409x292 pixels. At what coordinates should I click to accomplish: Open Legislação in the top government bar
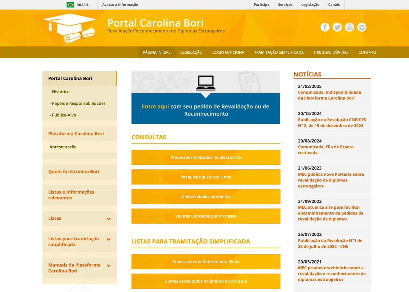point(310,5)
